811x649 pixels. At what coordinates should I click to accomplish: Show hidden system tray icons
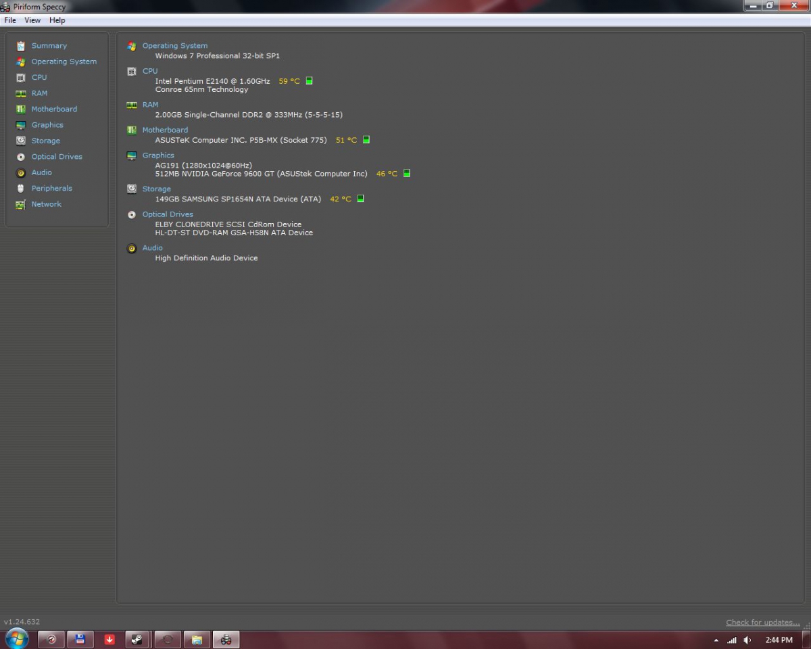(716, 640)
